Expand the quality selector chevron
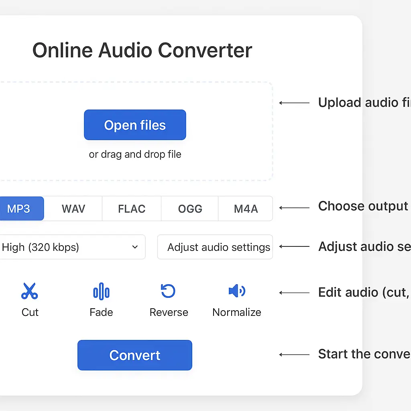The height and width of the screenshot is (411, 411). [x=135, y=247]
